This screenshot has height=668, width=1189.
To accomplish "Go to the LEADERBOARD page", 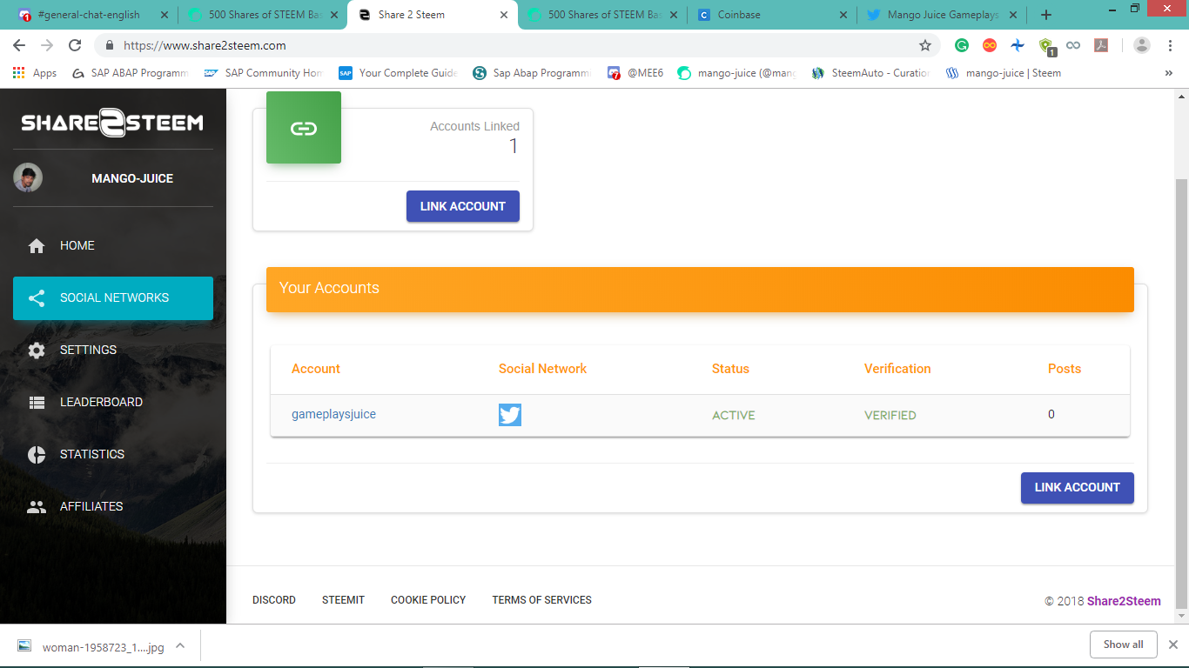I will (x=113, y=403).
